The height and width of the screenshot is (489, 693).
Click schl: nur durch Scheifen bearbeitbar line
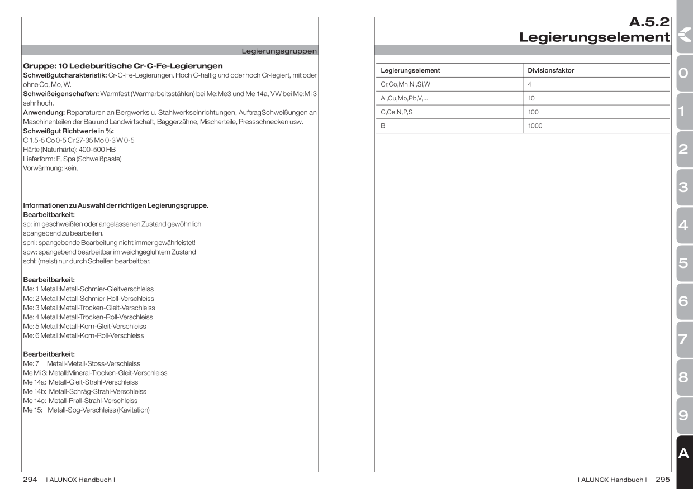pos(87,261)
